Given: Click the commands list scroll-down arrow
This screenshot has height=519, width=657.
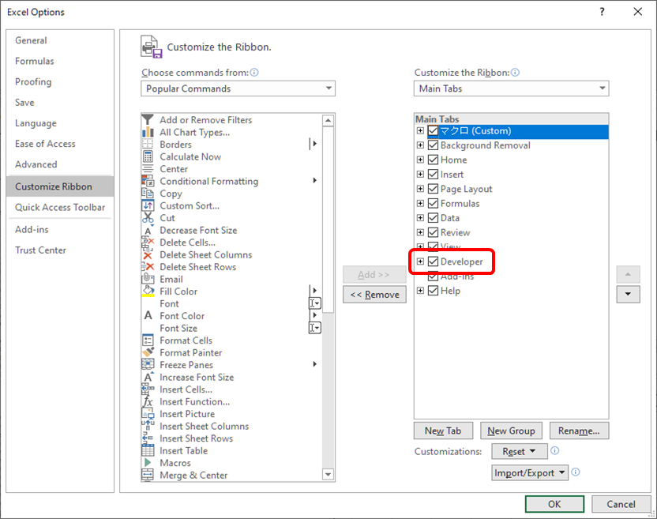Looking at the screenshot, I should tap(328, 475).
